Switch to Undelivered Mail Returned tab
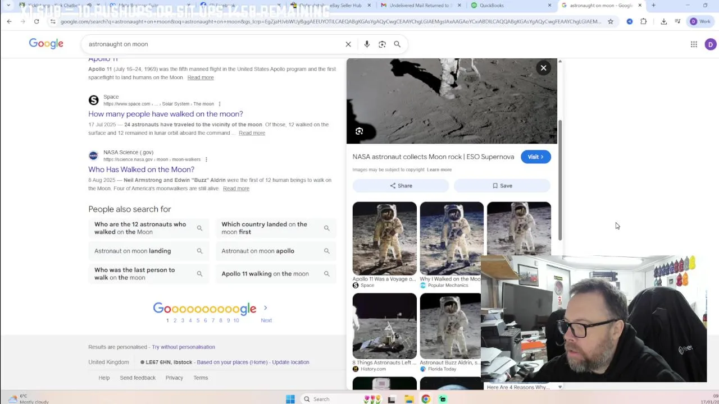719x404 pixels. pos(421,5)
